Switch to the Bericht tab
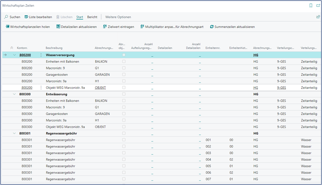The width and height of the screenshot is (322, 185). click(92, 17)
